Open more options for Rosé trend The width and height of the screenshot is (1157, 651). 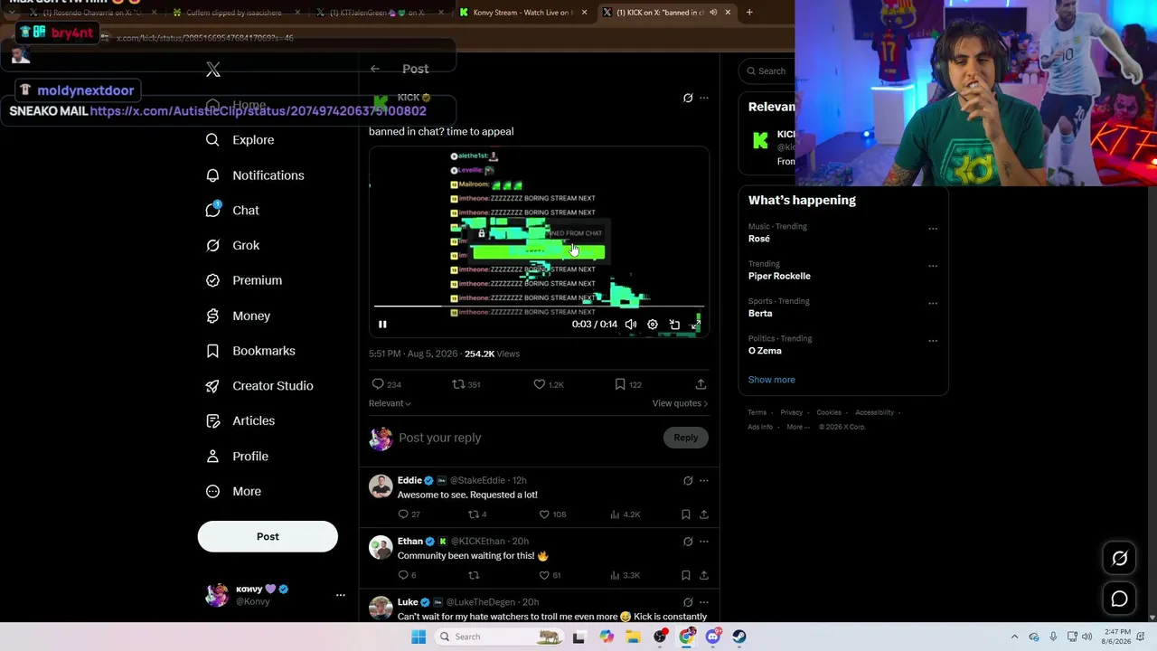click(x=933, y=229)
